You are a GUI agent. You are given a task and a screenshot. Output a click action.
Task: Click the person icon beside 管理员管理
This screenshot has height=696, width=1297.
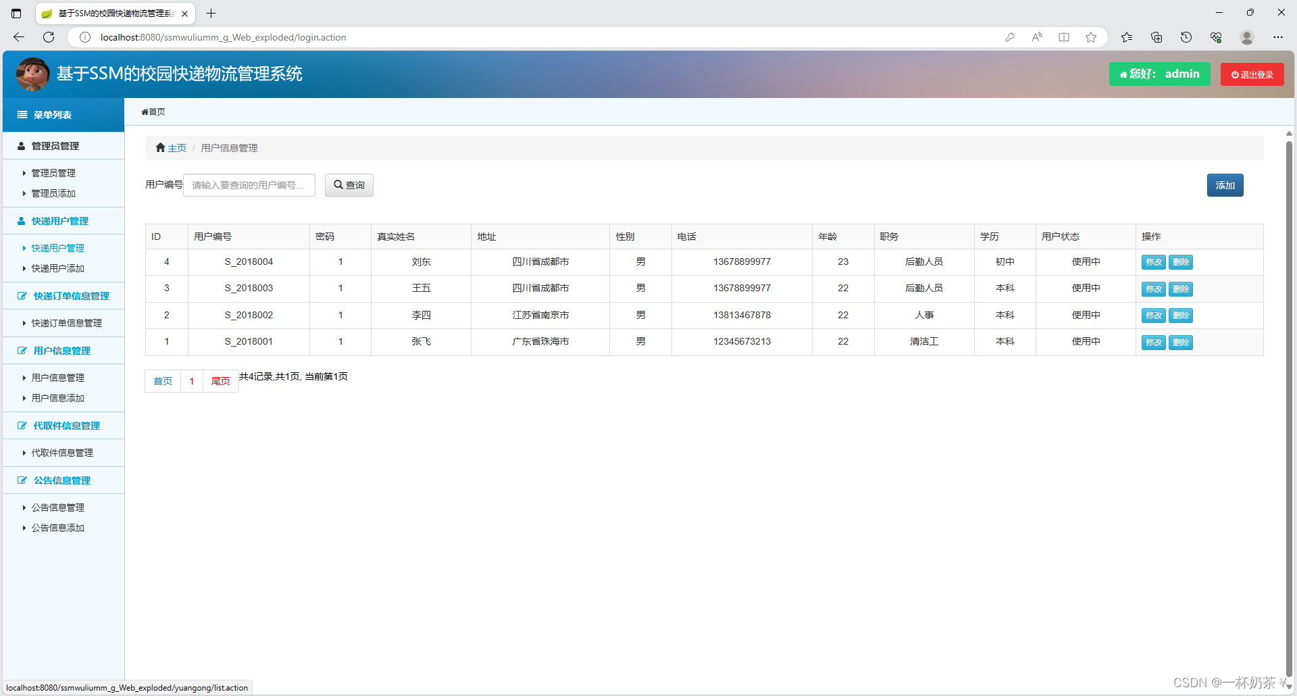coord(21,146)
